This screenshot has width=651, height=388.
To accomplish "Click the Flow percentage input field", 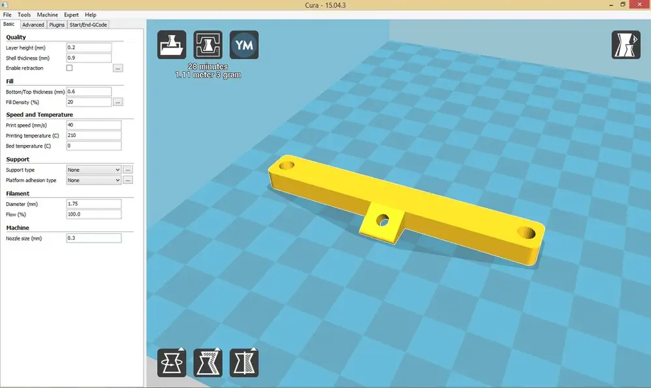I will [x=94, y=214].
